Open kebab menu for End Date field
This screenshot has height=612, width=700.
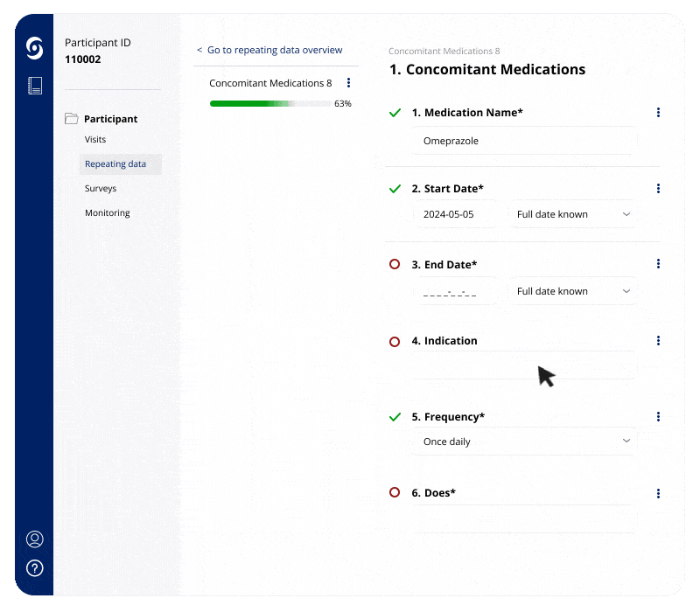pyautogui.click(x=658, y=264)
